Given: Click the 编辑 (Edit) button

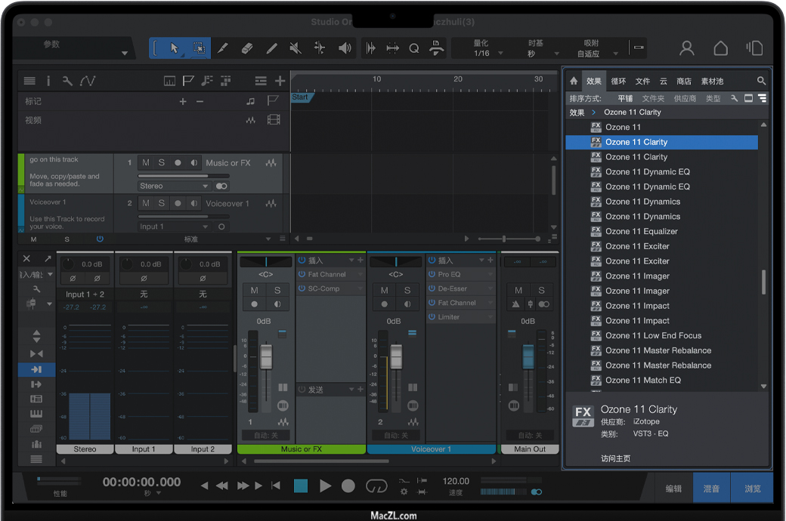Looking at the screenshot, I should pyautogui.click(x=673, y=489).
